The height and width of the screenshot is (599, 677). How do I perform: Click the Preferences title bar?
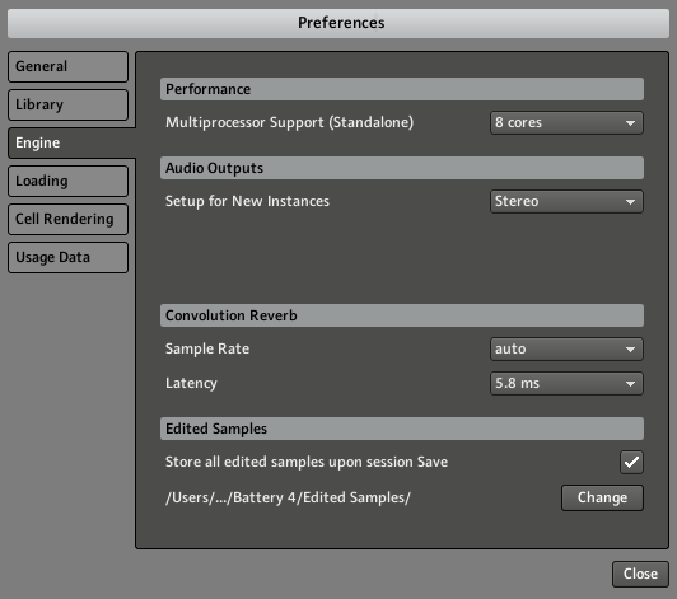pos(341,23)
